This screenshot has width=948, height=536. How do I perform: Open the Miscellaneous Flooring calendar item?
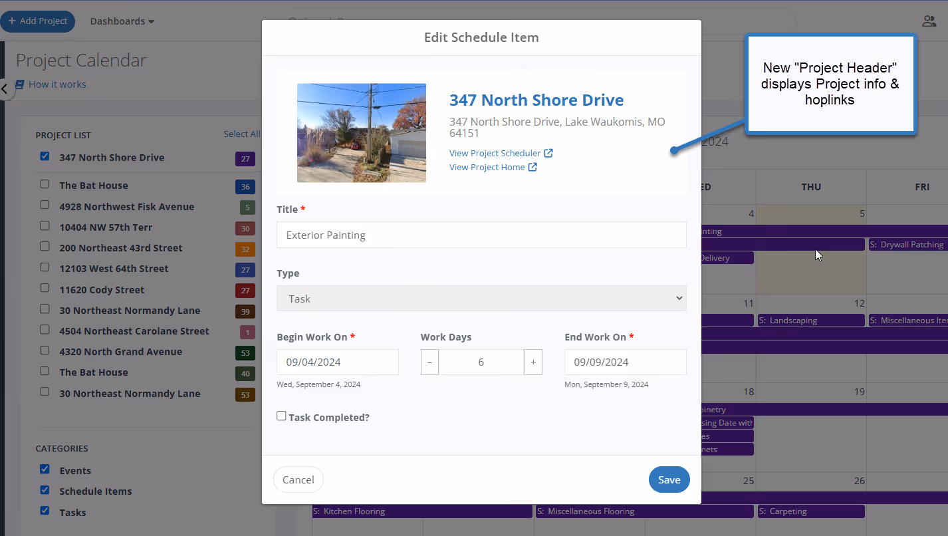click(645, 511)
